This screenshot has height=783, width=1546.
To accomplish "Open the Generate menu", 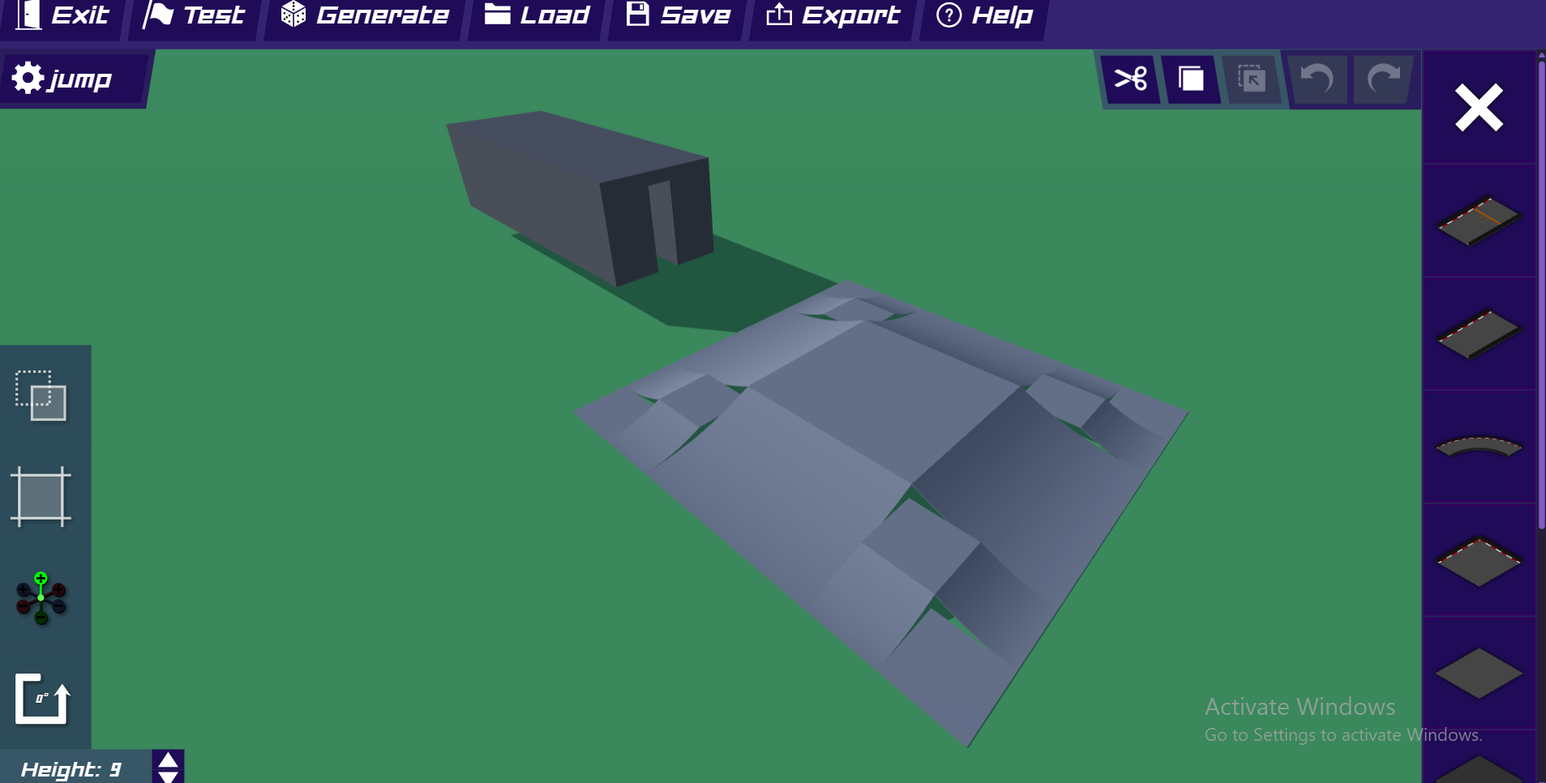I will pyautogui.click(x=365, y=15).
